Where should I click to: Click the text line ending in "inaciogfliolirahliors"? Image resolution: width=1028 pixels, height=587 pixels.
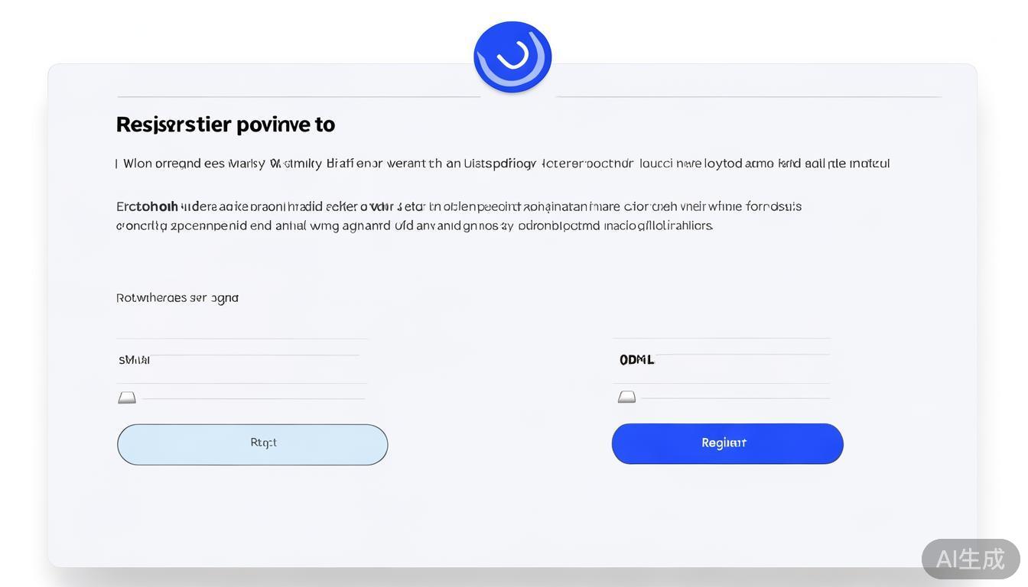[414, 226]
